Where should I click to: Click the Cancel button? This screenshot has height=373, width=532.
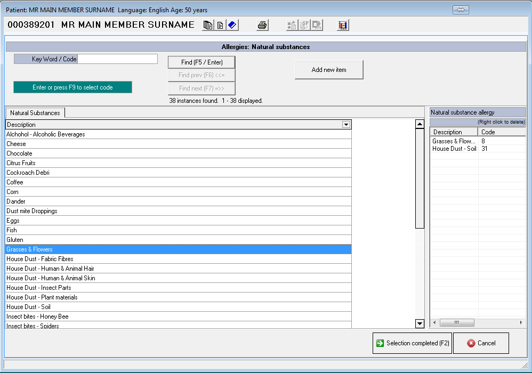tap(481, 343)
